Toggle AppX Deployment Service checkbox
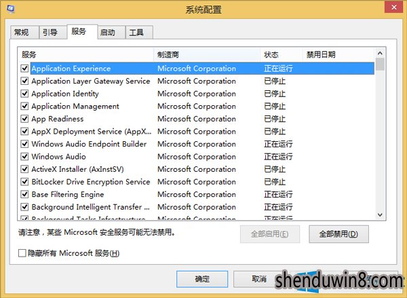This screenshot has width=407, height=298. point(24,131)
